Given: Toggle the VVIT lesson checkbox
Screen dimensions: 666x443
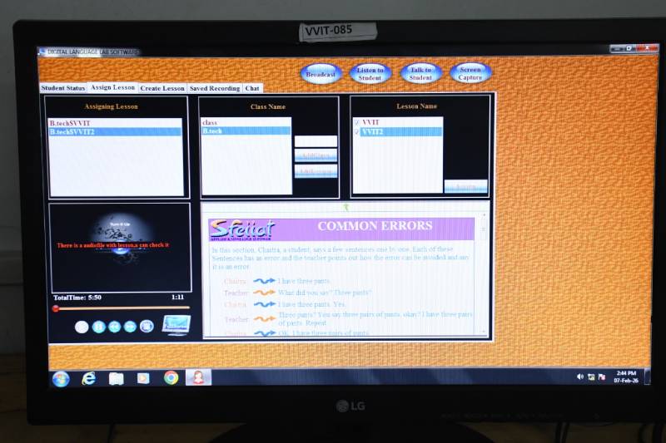Looking at the screenshot, I should click(357, 122).
